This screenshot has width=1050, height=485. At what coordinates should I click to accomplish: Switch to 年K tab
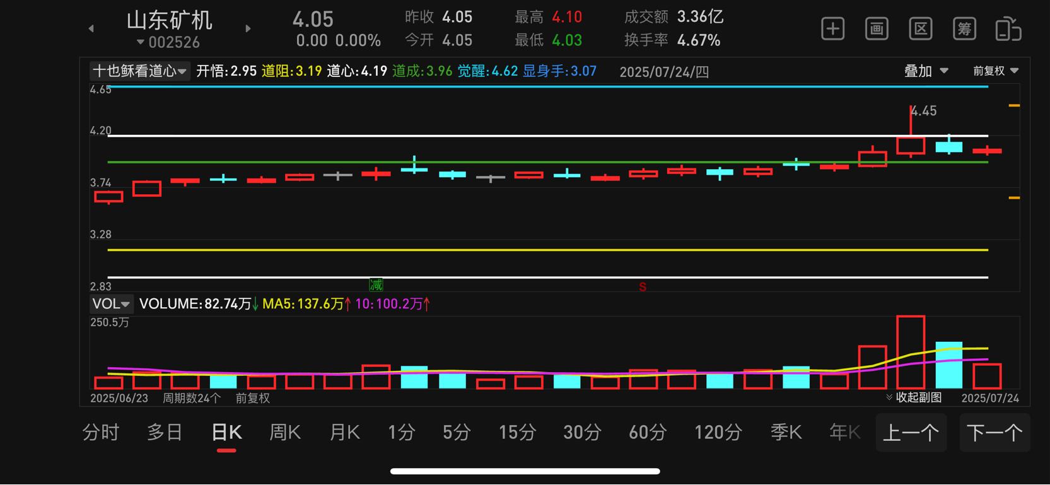pyautogui.click(x=844, y=433)
